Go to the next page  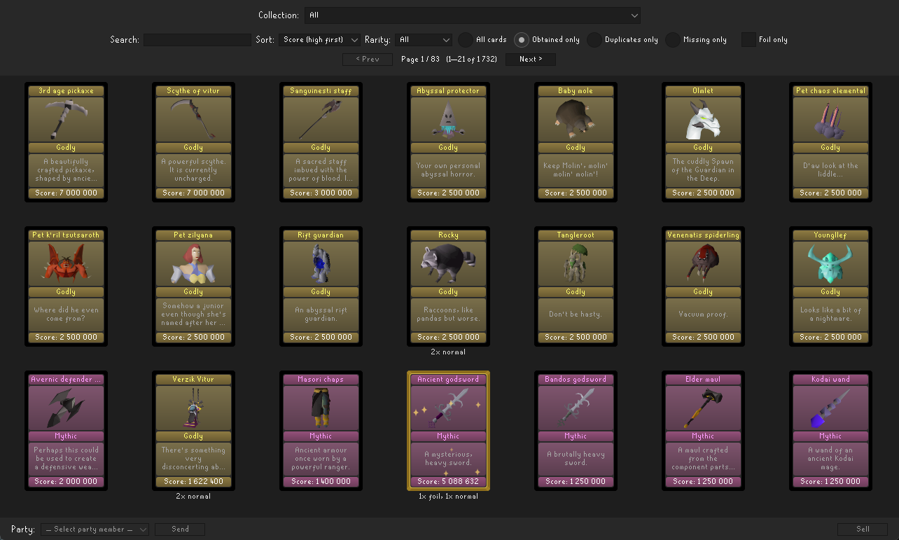pyautogui.click(x=531, y=60)
